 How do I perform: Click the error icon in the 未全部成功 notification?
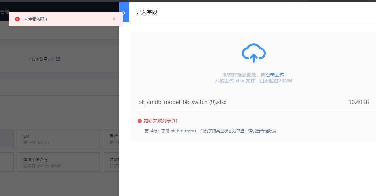point(17,19)
